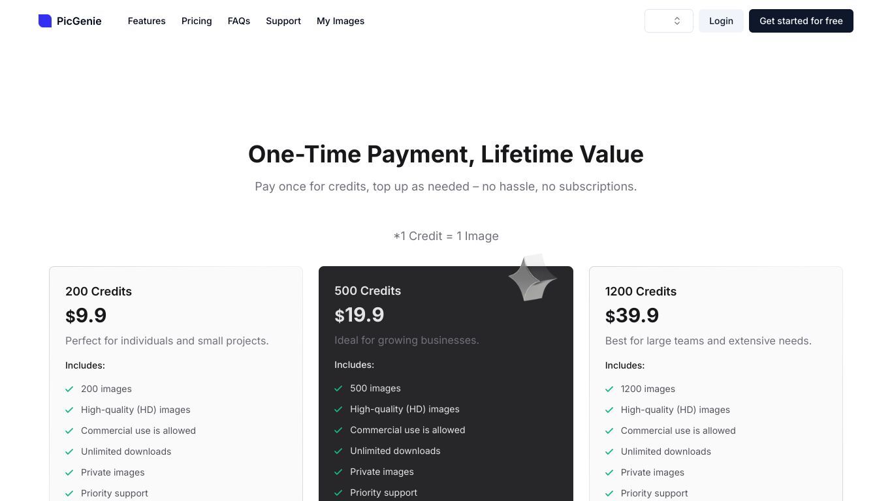Click the $39.9 price on 1200 Credits card
892x501 pixels.
pos(632,316)
